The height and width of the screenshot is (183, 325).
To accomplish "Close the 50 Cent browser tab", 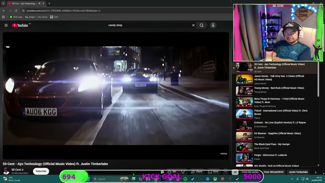I will pos(43,4).
